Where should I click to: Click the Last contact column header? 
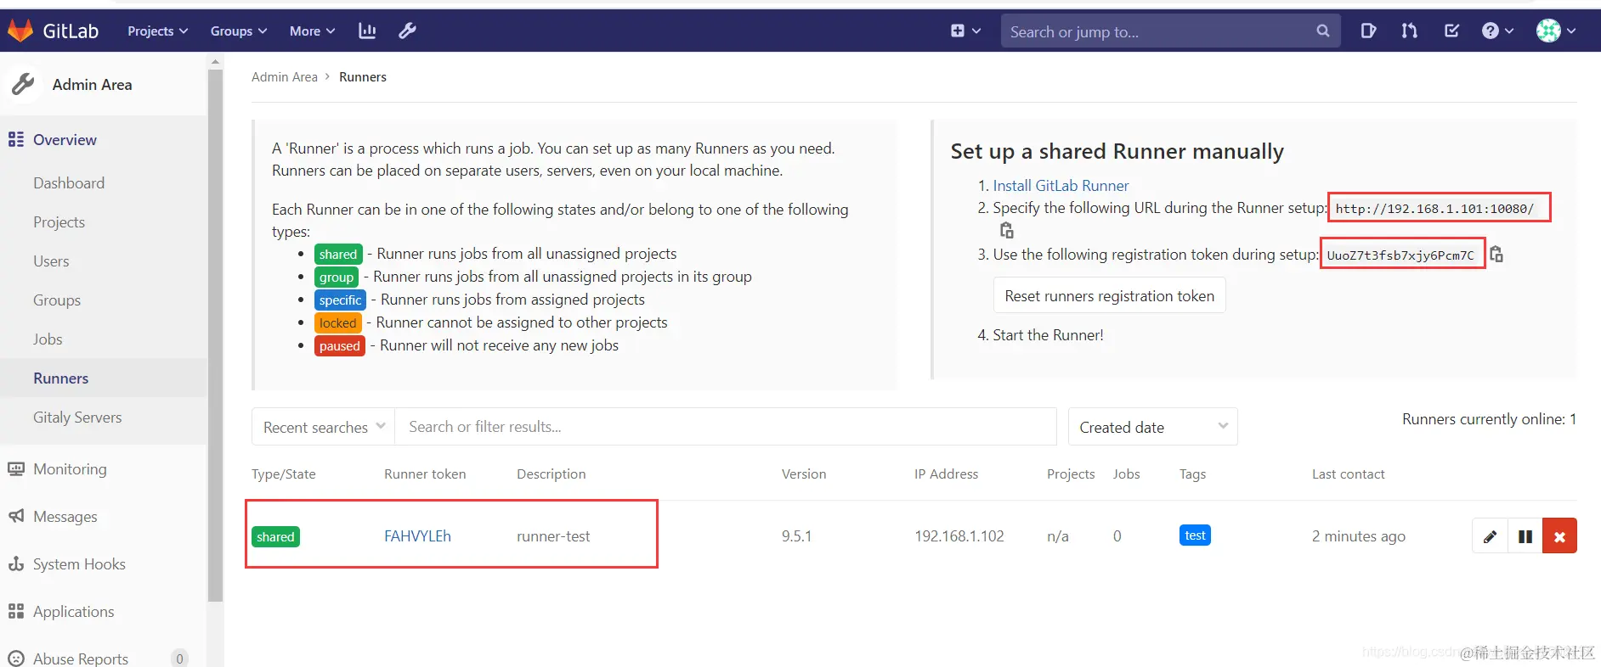(1348, 474)
